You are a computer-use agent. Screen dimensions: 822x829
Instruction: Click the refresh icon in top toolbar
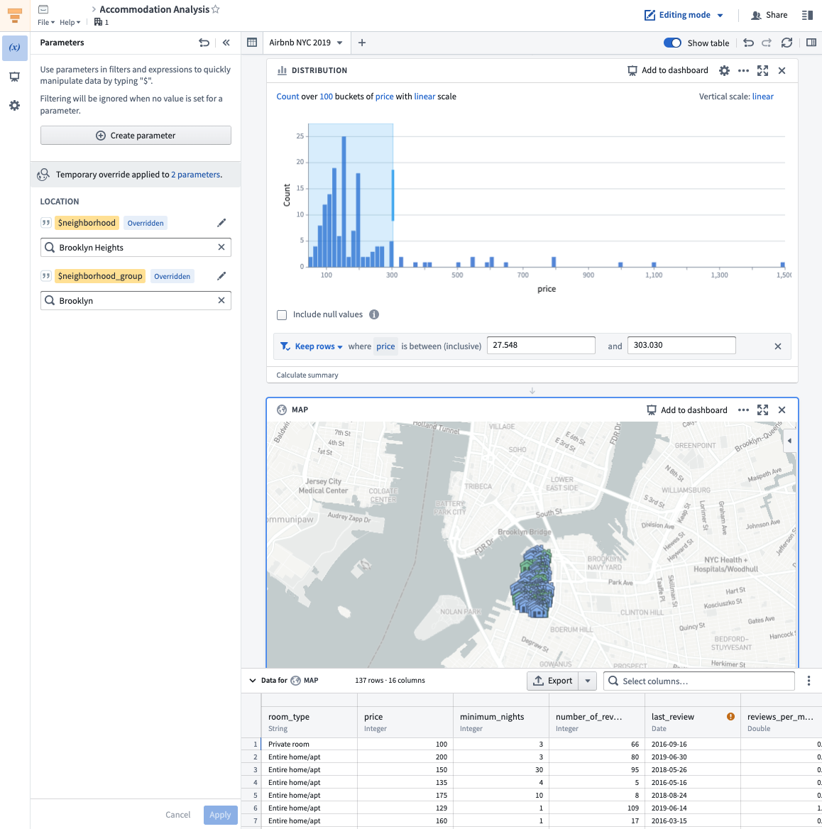tap(787, 43)
